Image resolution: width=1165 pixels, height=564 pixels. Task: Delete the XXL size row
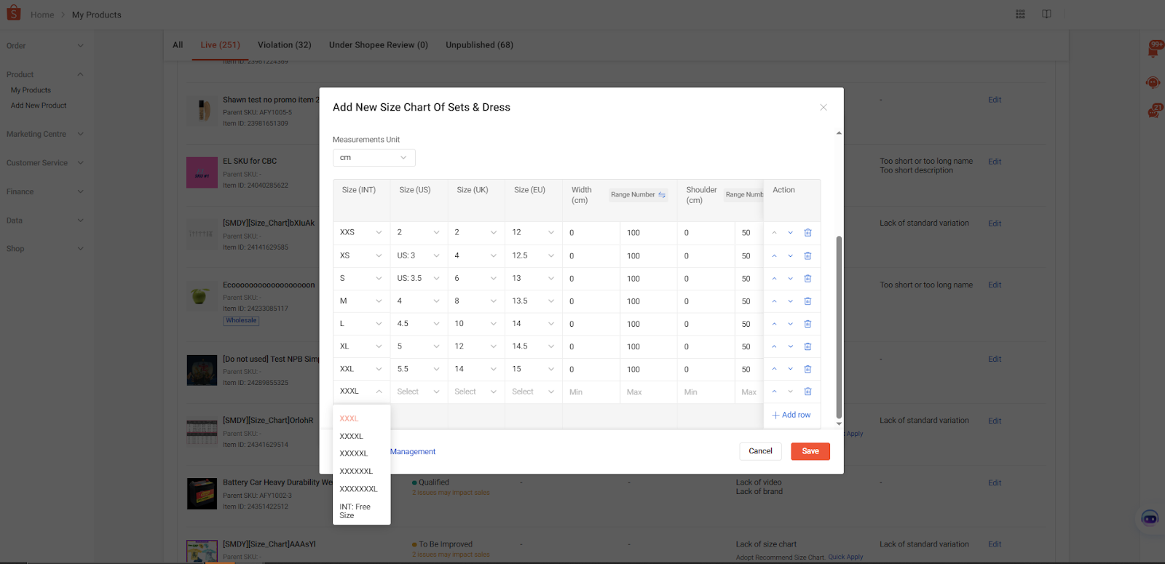(x=807, y=370)
